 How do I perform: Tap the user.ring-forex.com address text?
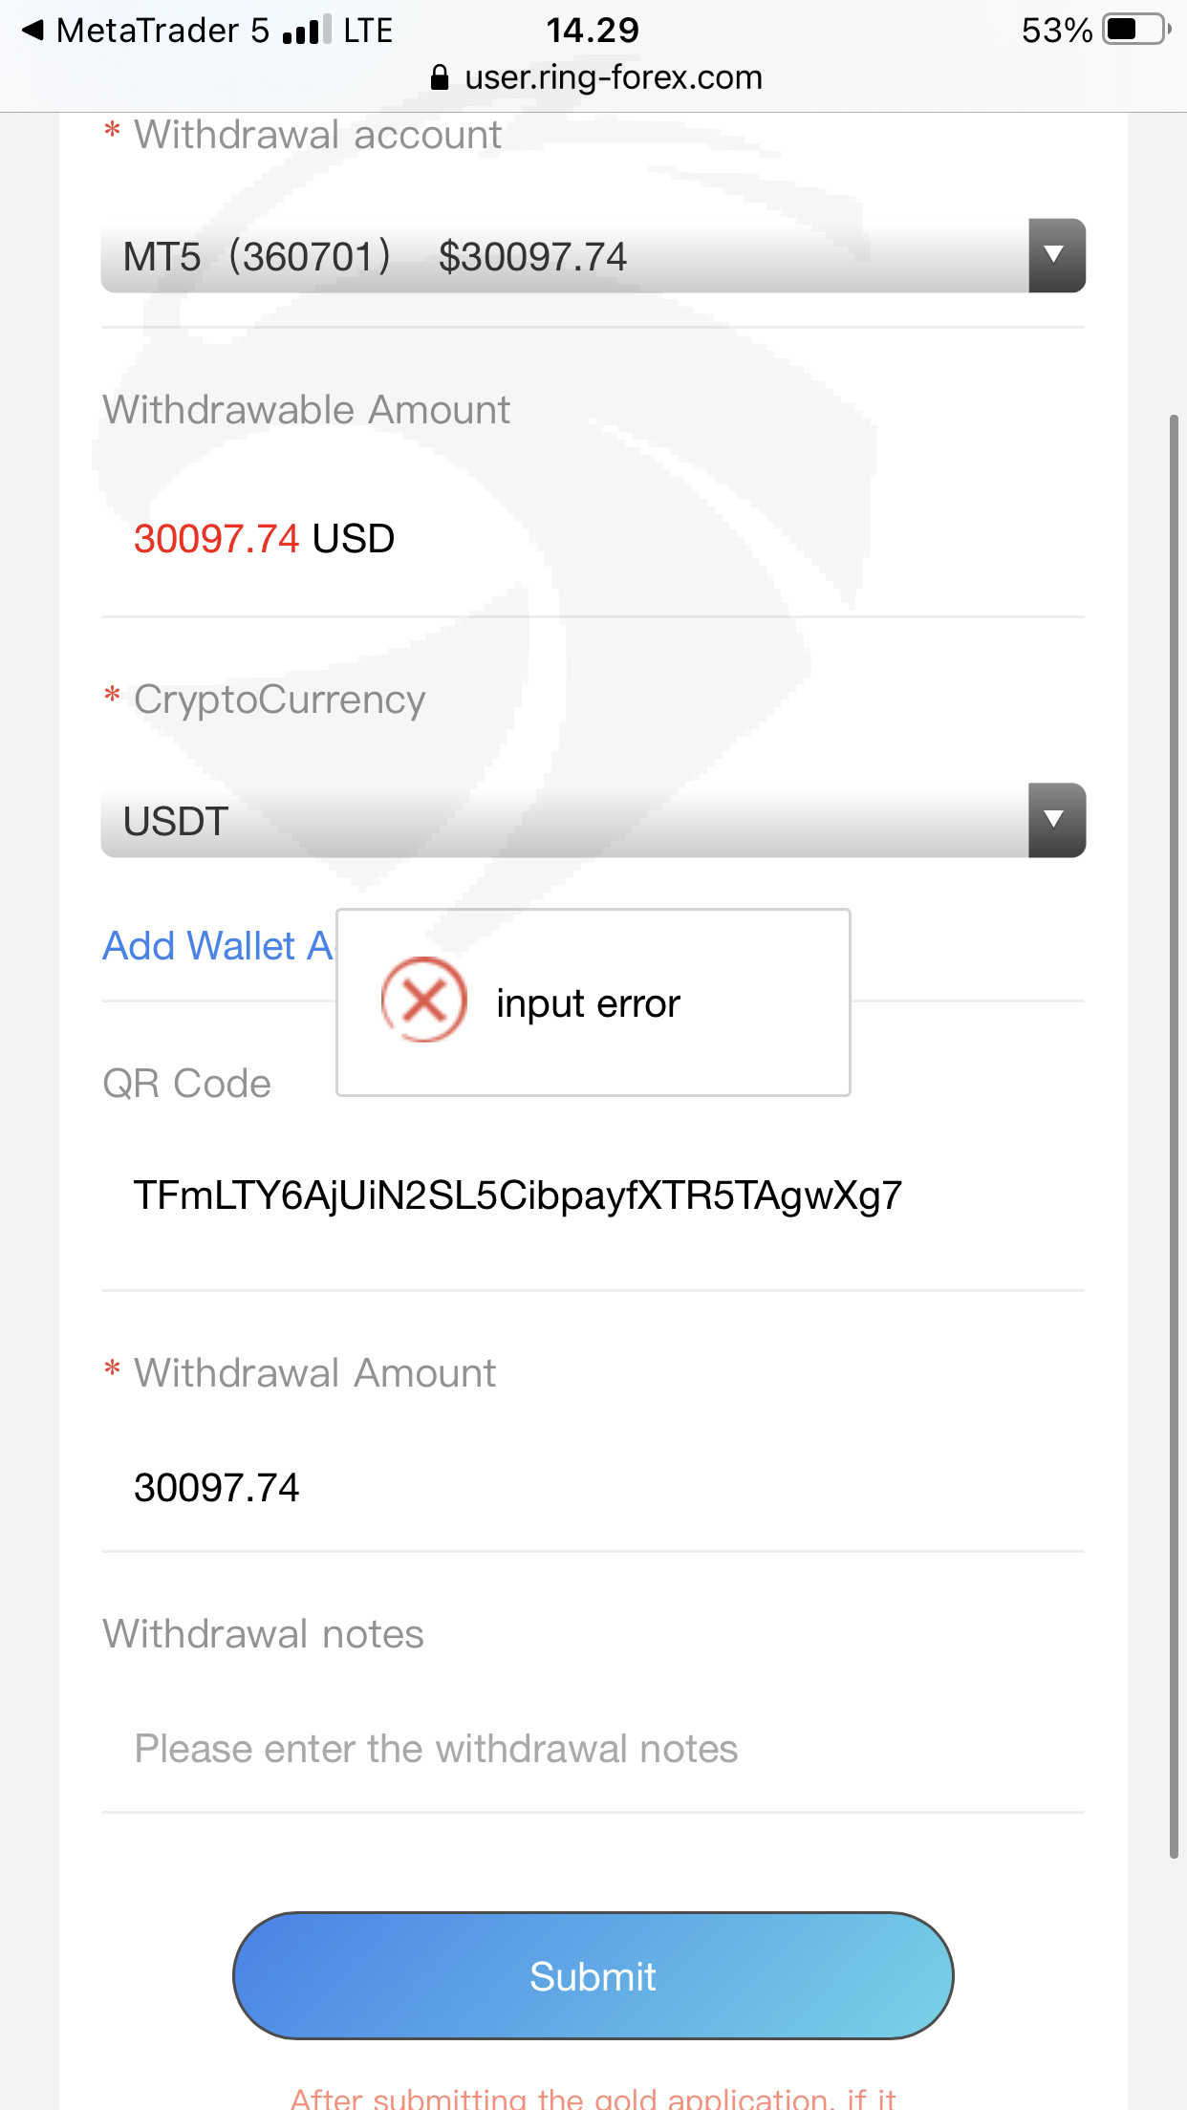[x=613, y=77]
